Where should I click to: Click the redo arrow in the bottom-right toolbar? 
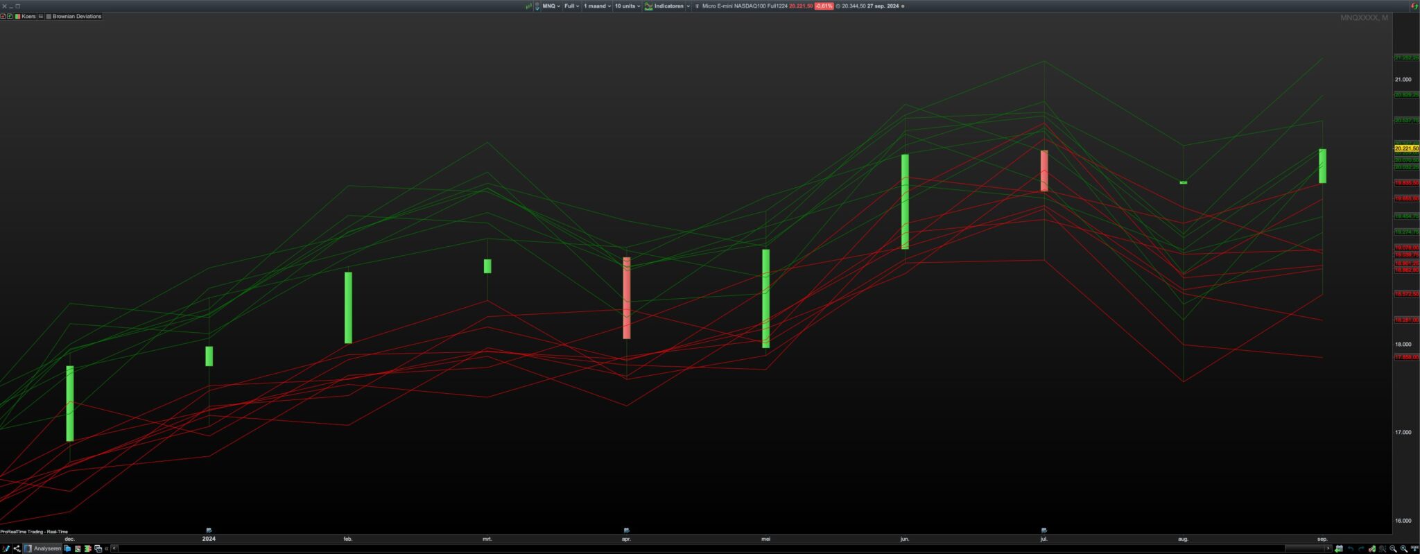tap(1361, 548)
